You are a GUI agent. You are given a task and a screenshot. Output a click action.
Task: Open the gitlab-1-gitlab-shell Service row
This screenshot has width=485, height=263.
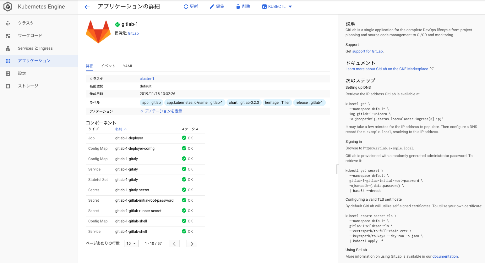(x=145, y=232)
